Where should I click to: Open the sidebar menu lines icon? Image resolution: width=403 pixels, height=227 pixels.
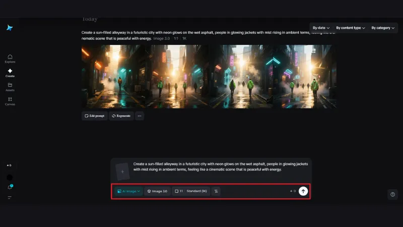[x=10, y=197]
